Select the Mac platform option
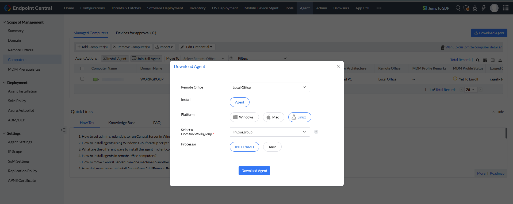 pos(273,117)
